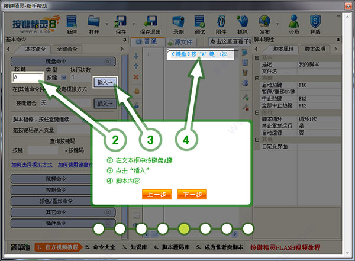
Task: Collapse the 键盘命令 section
Action: click(x=108, y=62)
